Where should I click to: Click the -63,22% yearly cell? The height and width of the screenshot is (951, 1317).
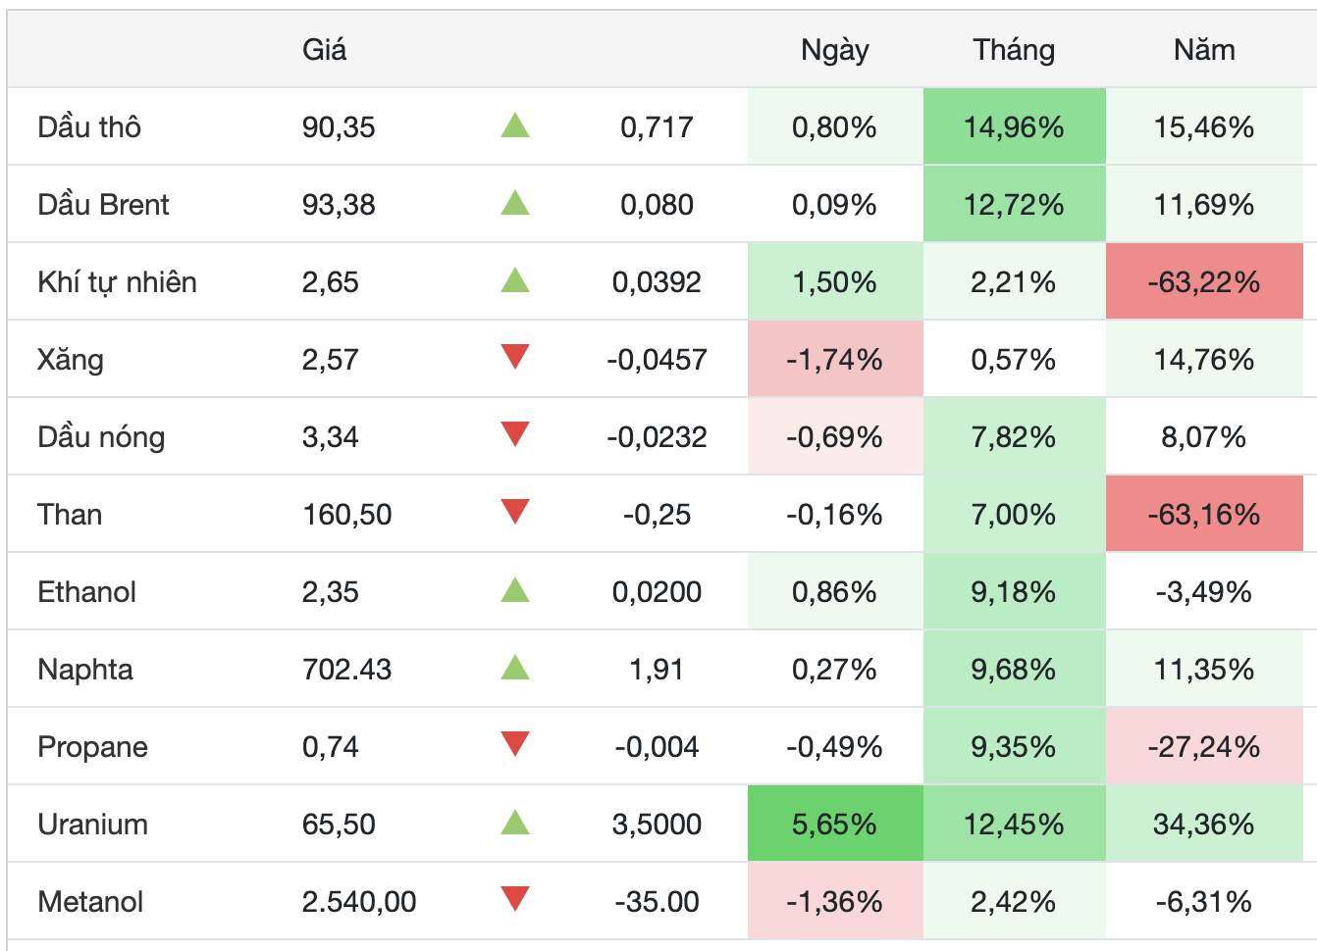pyautogui.click(x=1204, y=281)
